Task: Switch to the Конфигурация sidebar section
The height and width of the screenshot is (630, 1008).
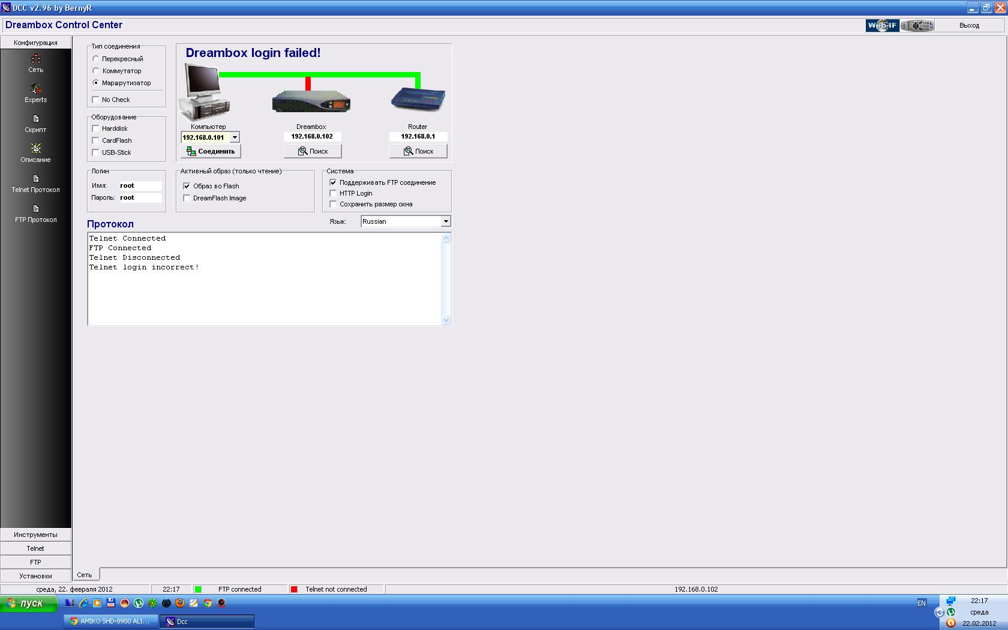Action: (36, 43)
